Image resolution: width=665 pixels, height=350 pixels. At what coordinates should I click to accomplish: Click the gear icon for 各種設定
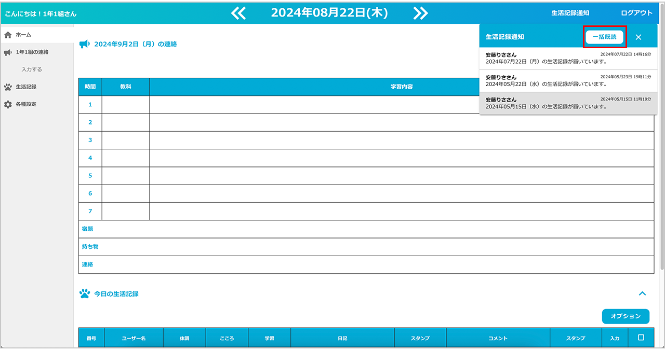tap(8, 105)
